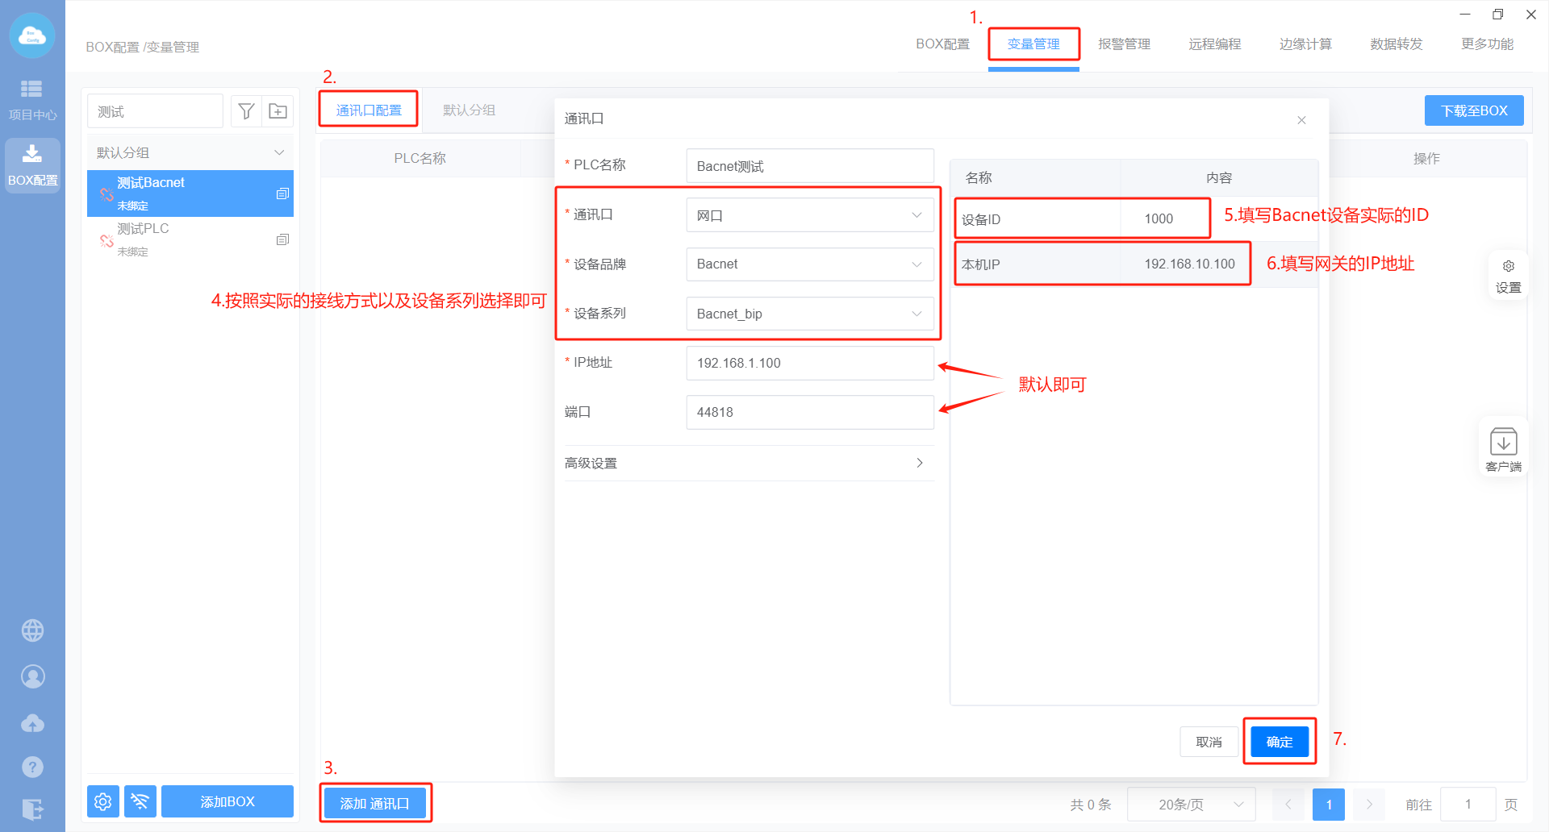Click the 确定 button in dialog
Screen dimensions: 1549x832
[1280, 742]
